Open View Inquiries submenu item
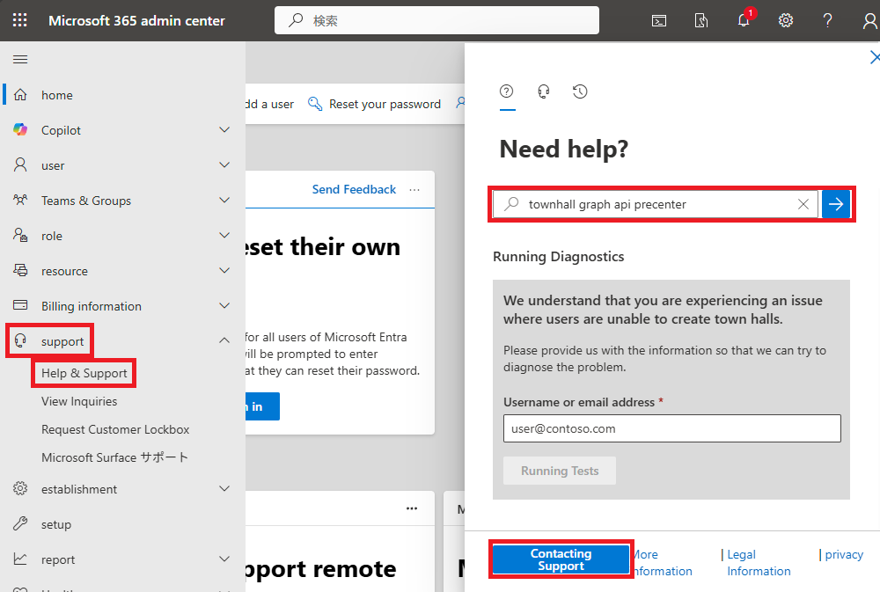The width and height of the screenshot is (880, 592). coord(79,401)
